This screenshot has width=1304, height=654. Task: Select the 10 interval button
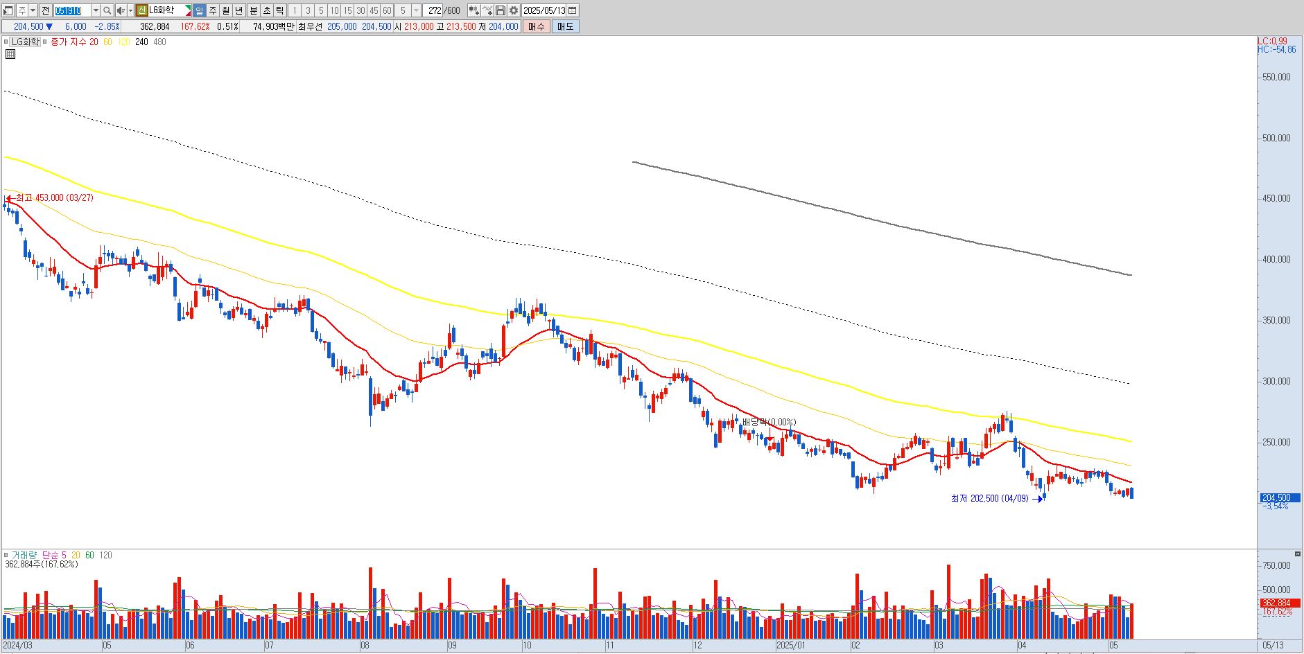[x=334, y=10]
